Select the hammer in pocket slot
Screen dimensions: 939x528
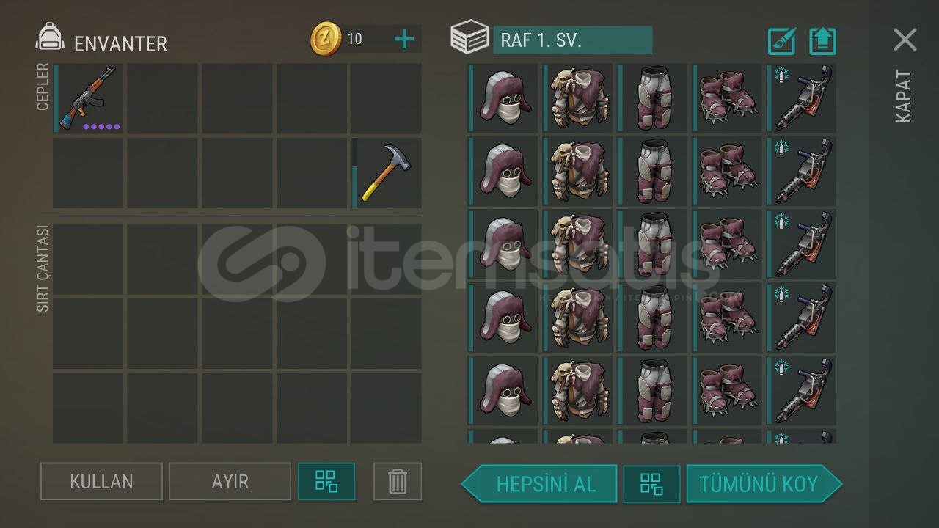387,173
